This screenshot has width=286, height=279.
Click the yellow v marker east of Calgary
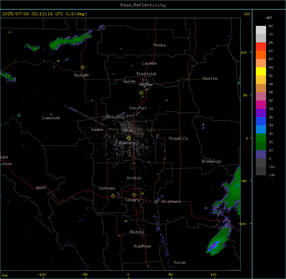[142, 194]
